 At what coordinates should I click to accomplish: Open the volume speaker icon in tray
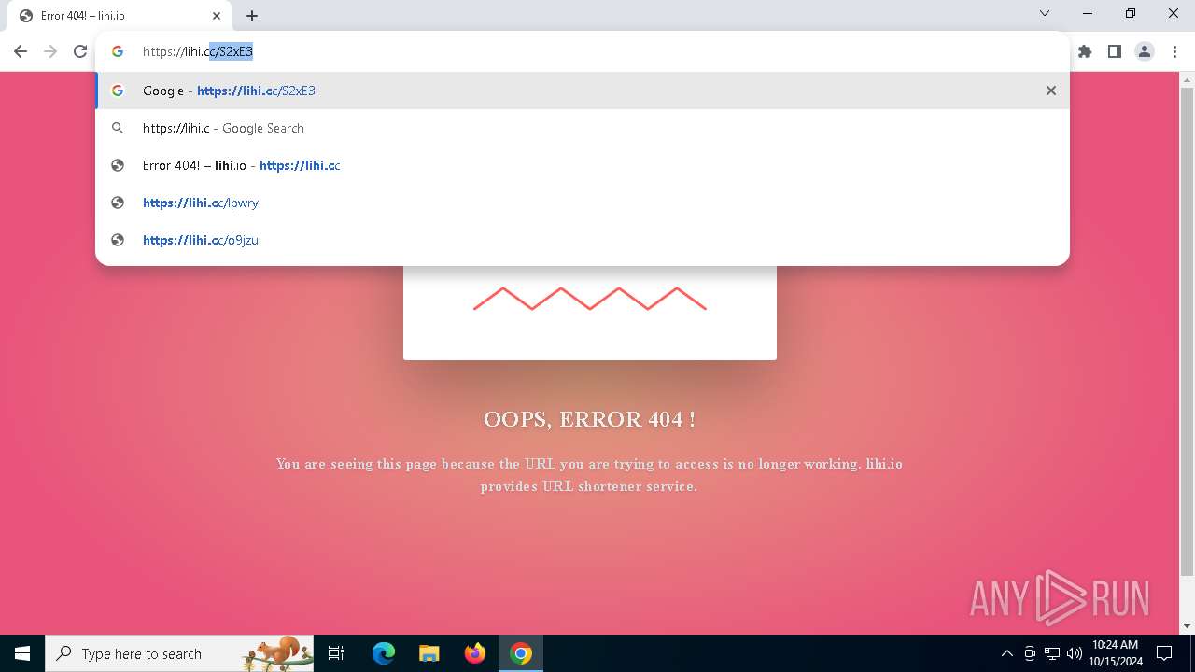coord(1075,653)
